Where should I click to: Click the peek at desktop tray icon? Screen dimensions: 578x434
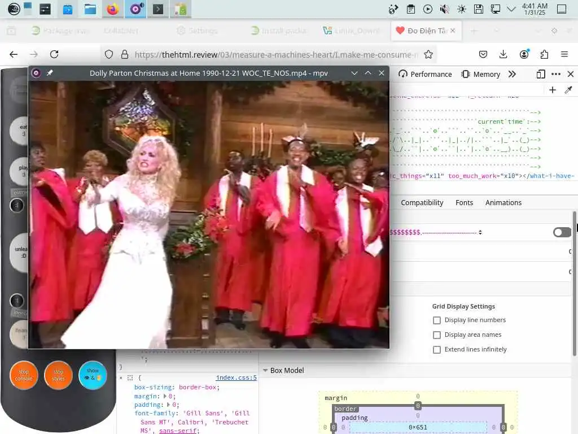click(x=562, y=9)
